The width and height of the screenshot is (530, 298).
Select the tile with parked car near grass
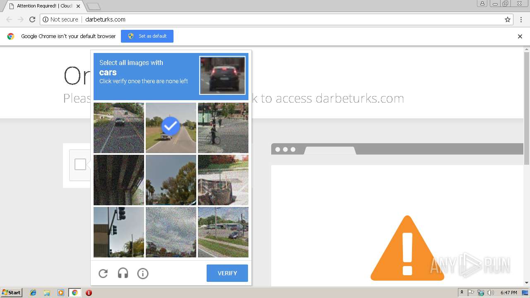223,232
